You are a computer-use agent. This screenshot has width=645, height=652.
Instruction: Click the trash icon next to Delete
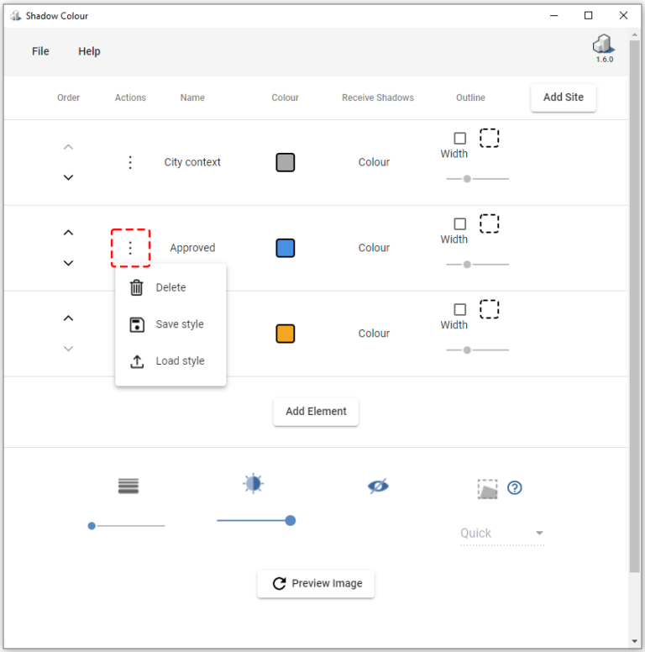[x=137, y=287]
